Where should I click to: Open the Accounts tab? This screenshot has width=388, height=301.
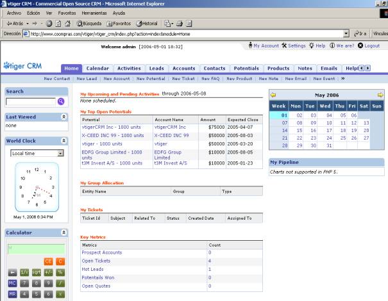[x=184, y=69]
